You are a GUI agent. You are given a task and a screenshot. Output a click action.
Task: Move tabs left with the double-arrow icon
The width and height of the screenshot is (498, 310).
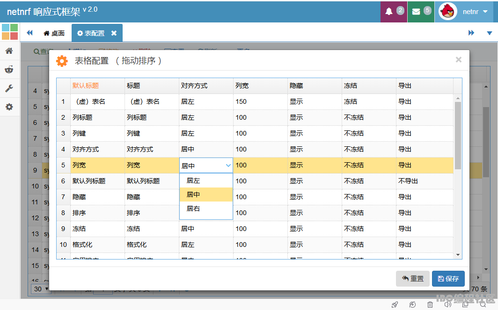(x=30, y=32)
